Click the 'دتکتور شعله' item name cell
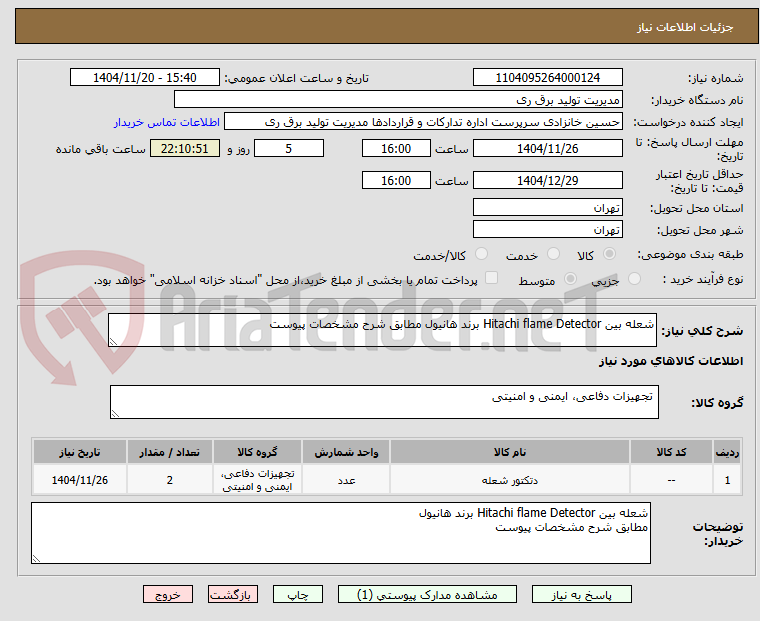 (510, 480)
